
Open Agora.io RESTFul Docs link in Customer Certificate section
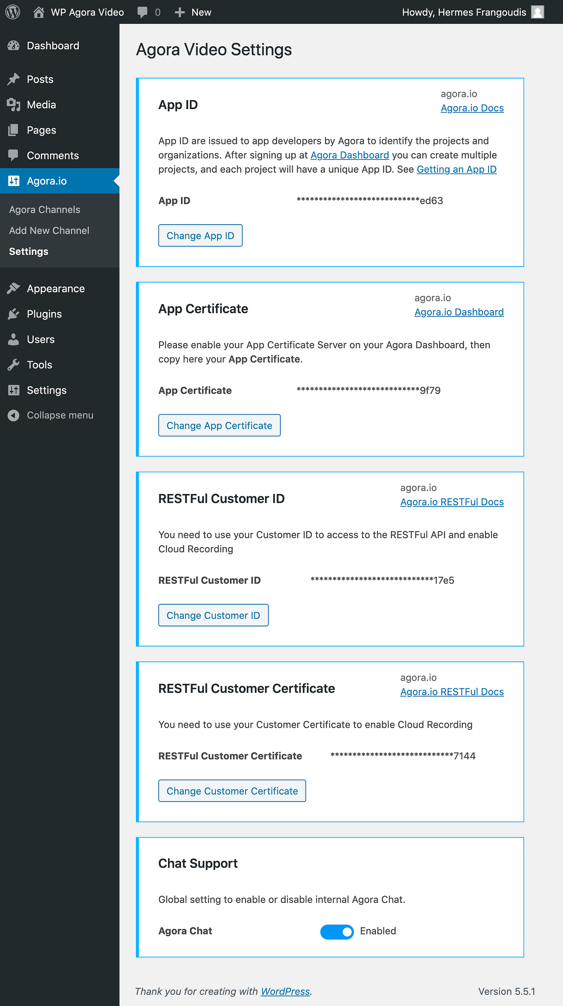pos(452,692)
